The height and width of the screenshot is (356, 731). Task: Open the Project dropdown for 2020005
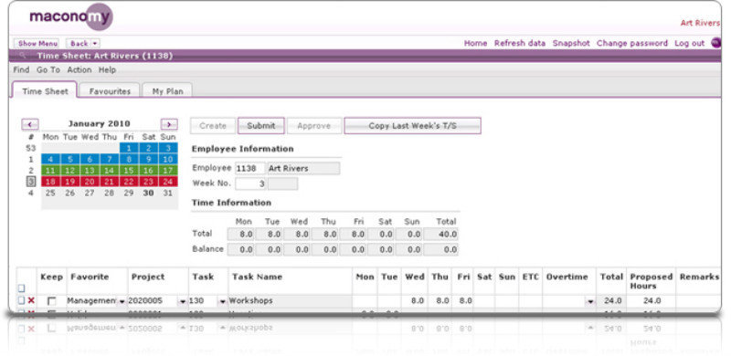[x=182, y=302]
